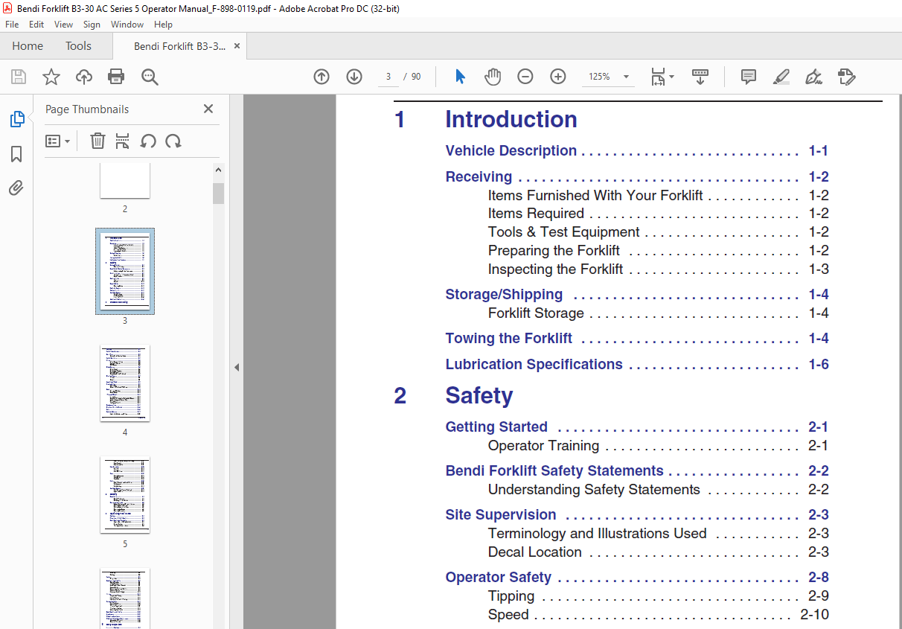Open the Sign menu
This screenshot has height=629, width=902.
pyautogui.click(x=92, y=25)
